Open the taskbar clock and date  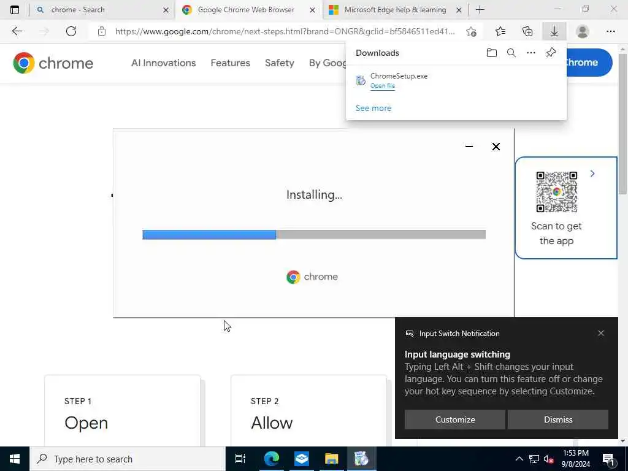click(x=575, y=459)
